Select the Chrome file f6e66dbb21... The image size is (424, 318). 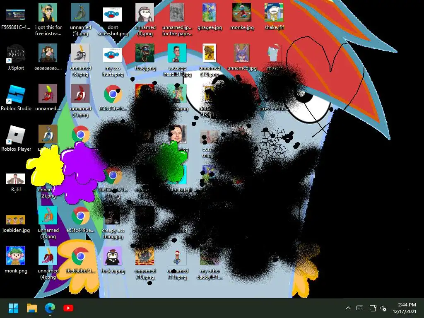[x=80, y=260]
